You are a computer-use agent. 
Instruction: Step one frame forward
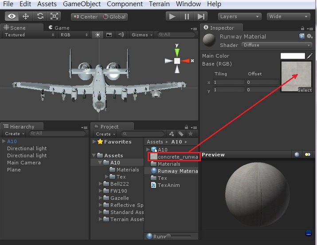tap(200, 16)
